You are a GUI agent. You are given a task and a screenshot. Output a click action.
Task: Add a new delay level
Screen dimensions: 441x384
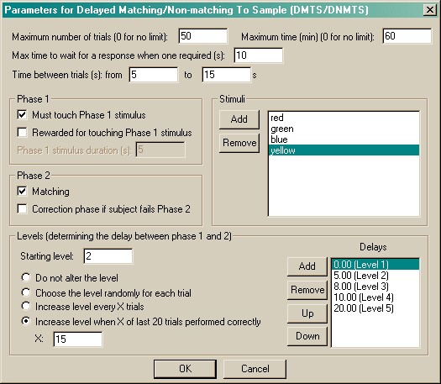(307, 266)
